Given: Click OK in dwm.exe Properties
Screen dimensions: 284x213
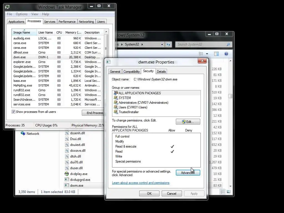Looking at the screenshot, I should (149, 193).
